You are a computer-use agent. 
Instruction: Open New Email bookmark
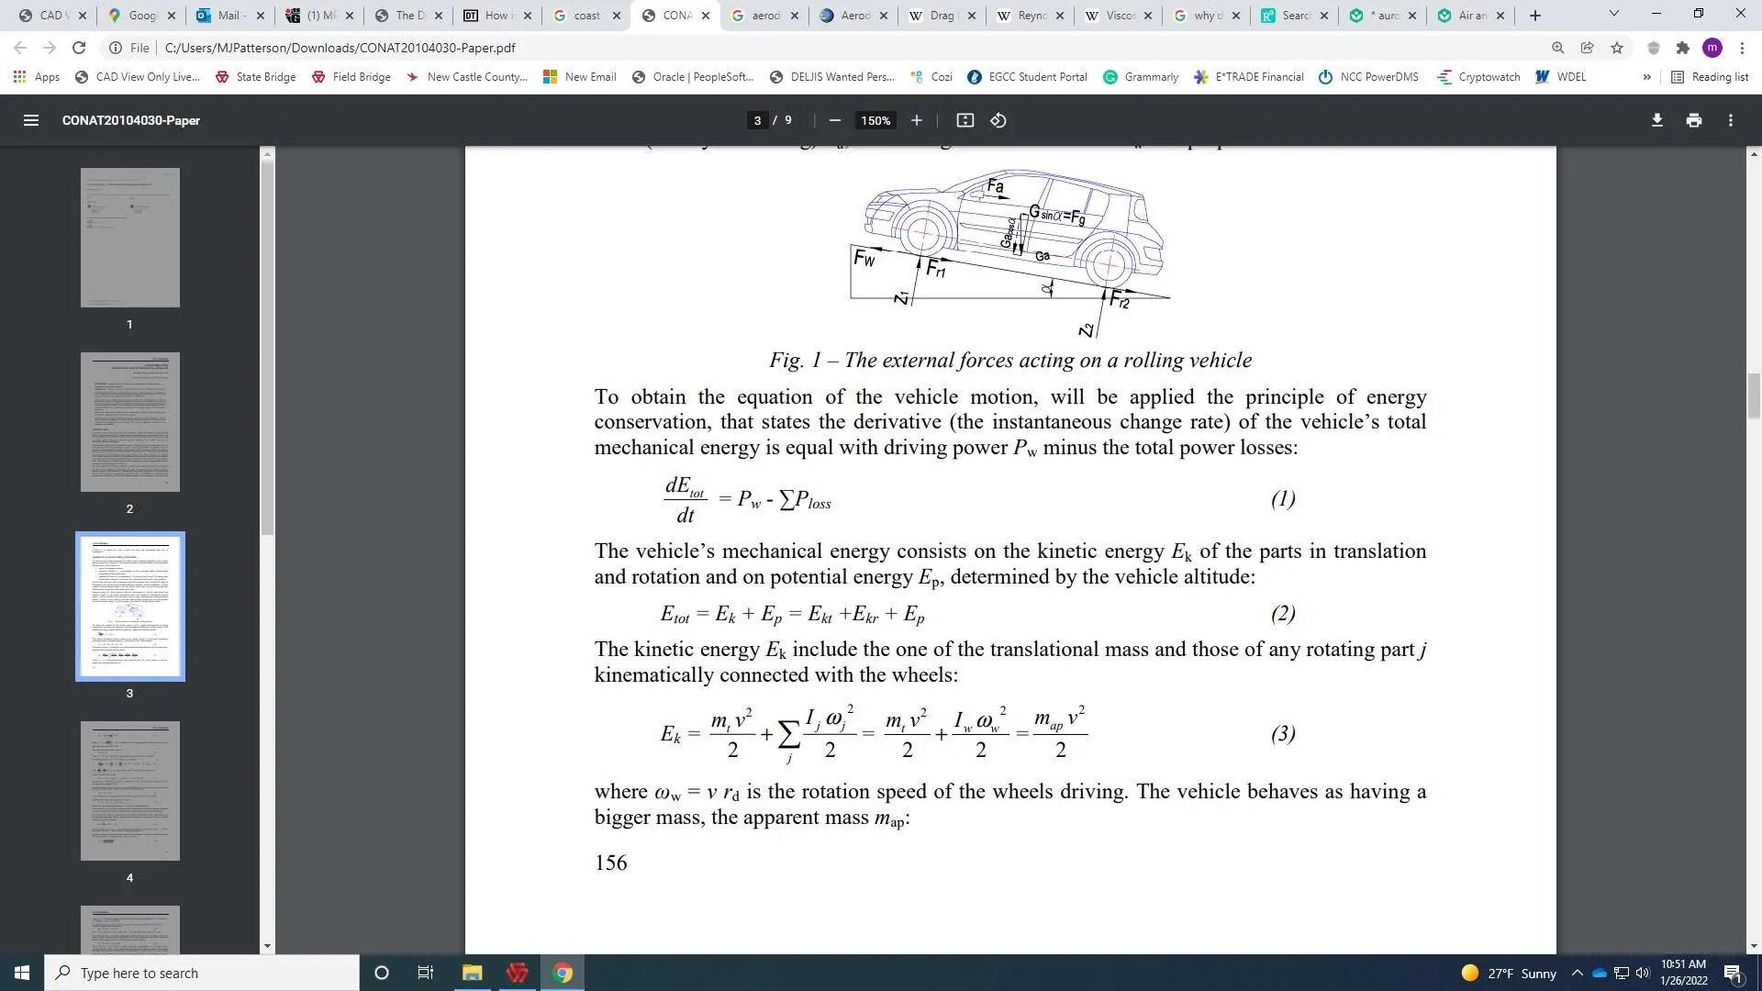[580, 77]
